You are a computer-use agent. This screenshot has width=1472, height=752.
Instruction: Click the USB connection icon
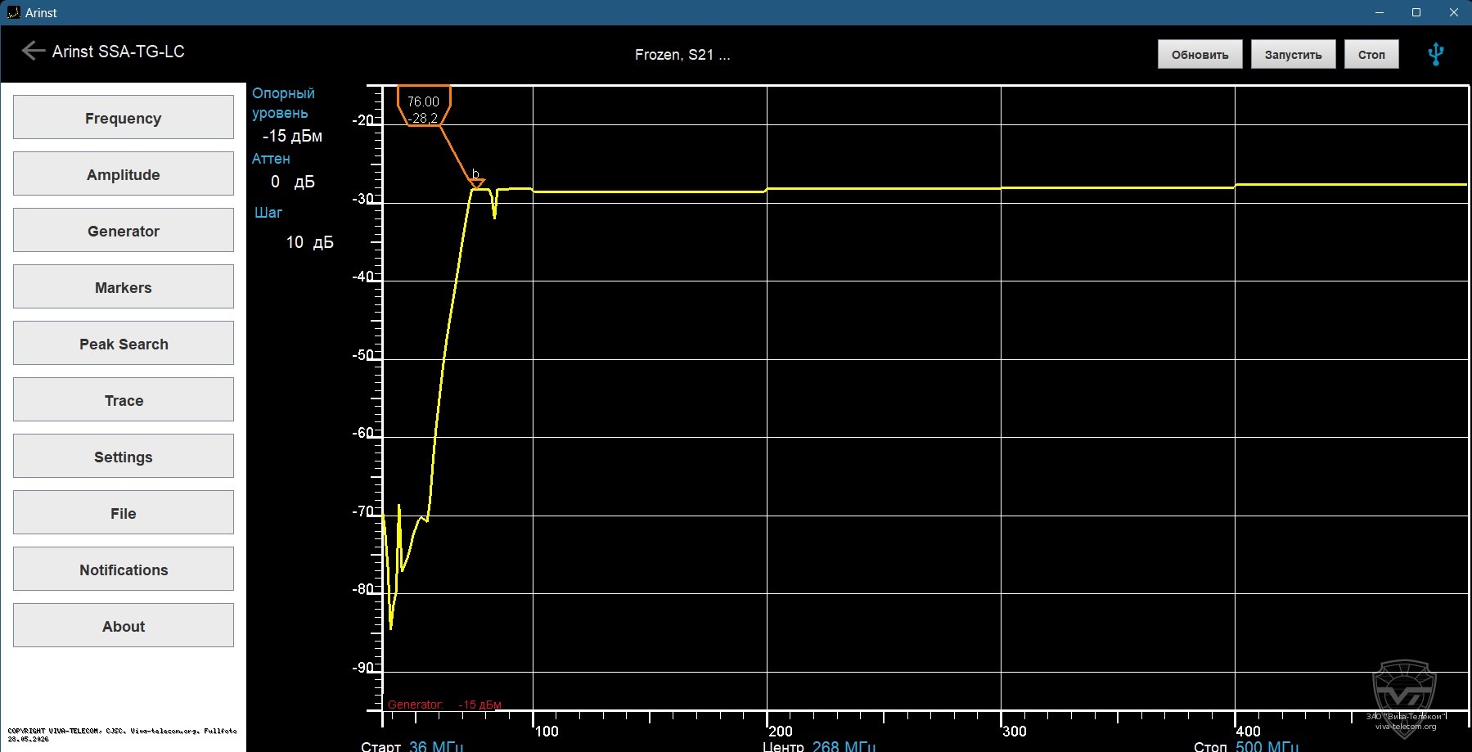point(1435,54)
